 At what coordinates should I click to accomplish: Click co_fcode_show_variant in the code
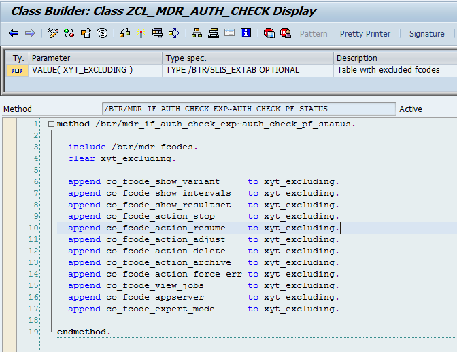coord(163,182)
